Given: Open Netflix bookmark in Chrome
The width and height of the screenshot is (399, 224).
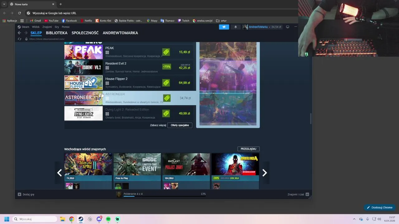Looking at the screenshot, I should [x=86, y=21].
